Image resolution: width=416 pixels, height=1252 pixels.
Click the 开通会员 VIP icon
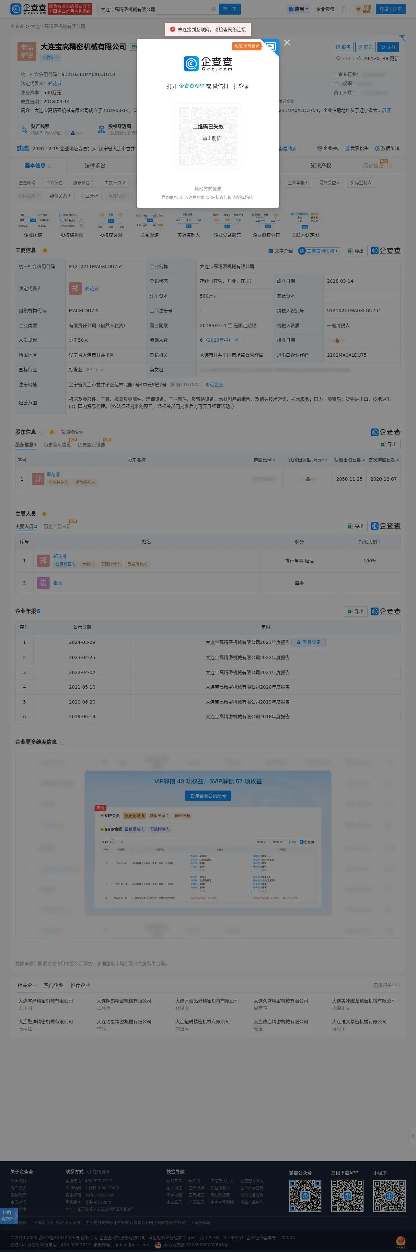[x=364, y=9]
